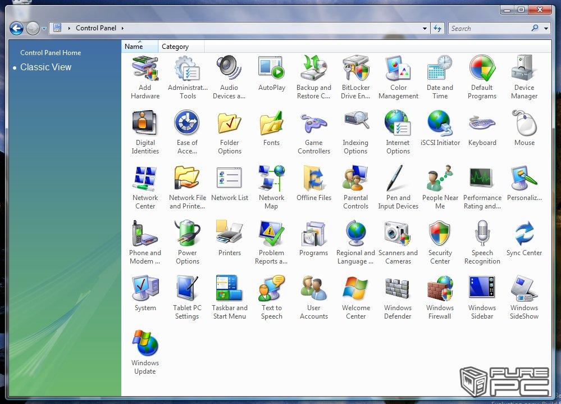Open AutoPlay settings
Viewport: 561px width, 404px height.
point(272,74)
